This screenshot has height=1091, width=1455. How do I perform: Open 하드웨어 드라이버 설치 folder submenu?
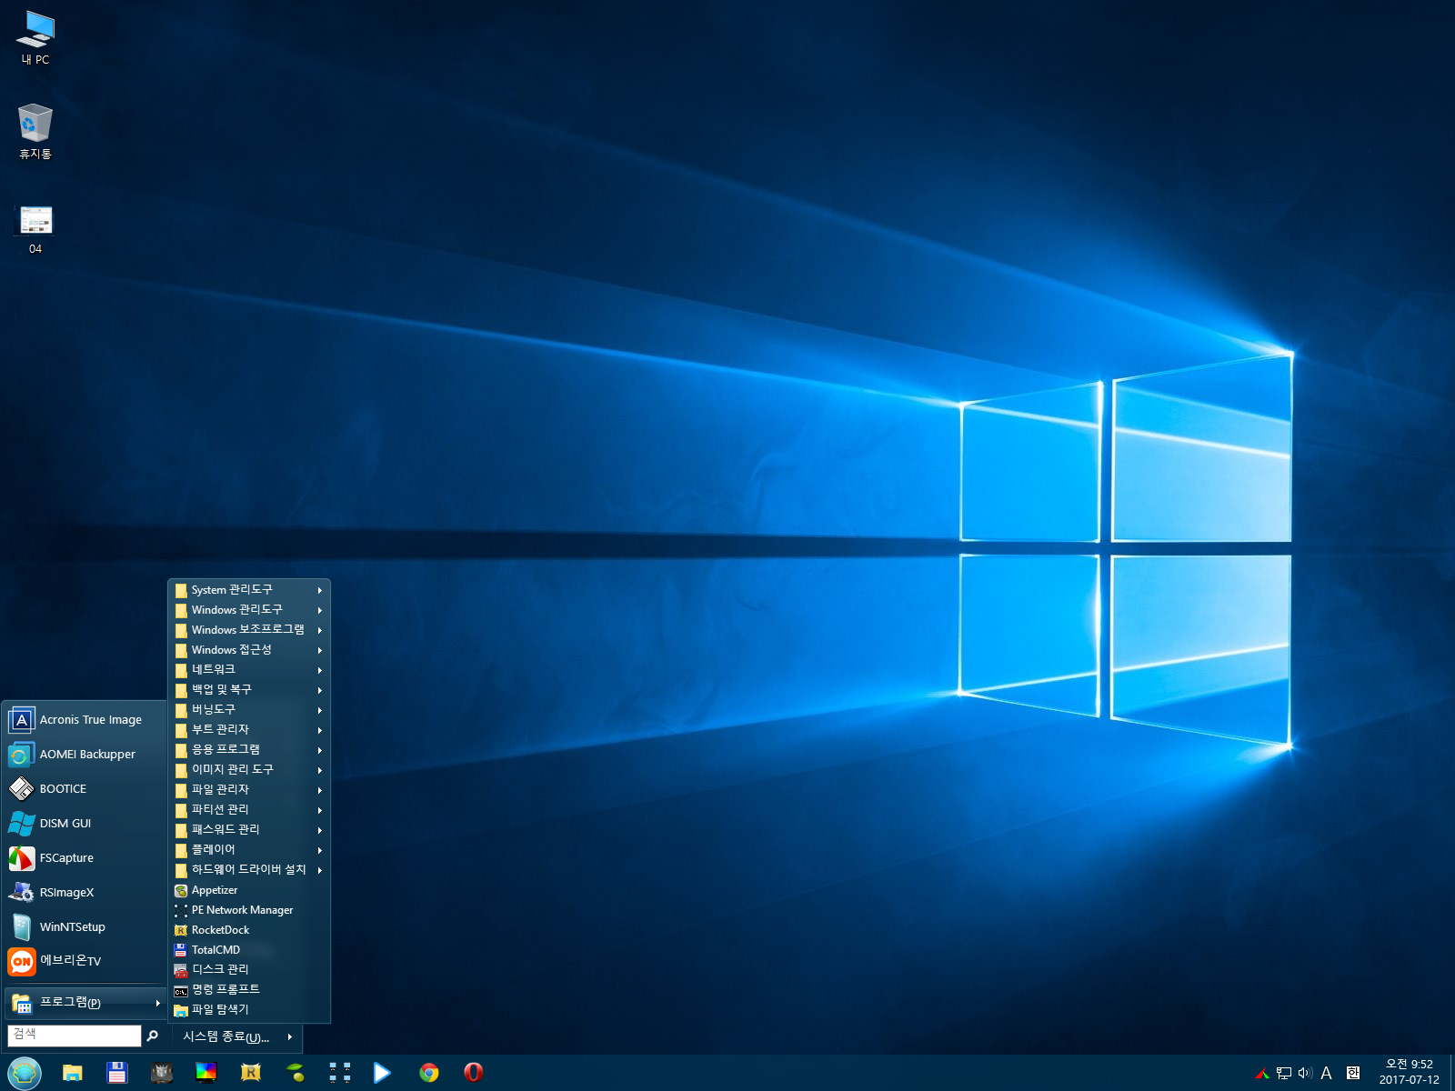[249, 870]
